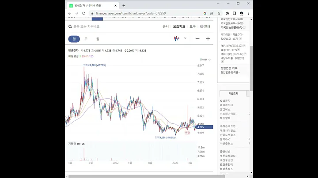
Task: Open the Google icon in the address bar
Action: coord(205,13)
